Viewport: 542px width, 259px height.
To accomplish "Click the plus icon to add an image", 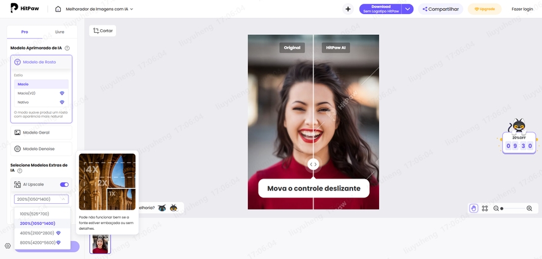I will point(347,9).
